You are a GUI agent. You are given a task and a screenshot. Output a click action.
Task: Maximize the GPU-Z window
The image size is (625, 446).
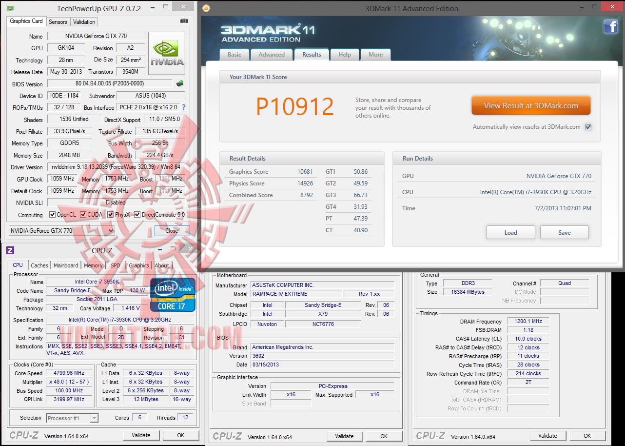[166, 8]
